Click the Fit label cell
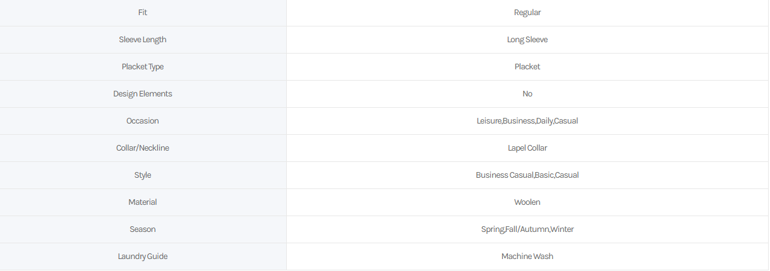Image resolution: width=770 pixels, height=271 pixels. click(x=143, y=13)
